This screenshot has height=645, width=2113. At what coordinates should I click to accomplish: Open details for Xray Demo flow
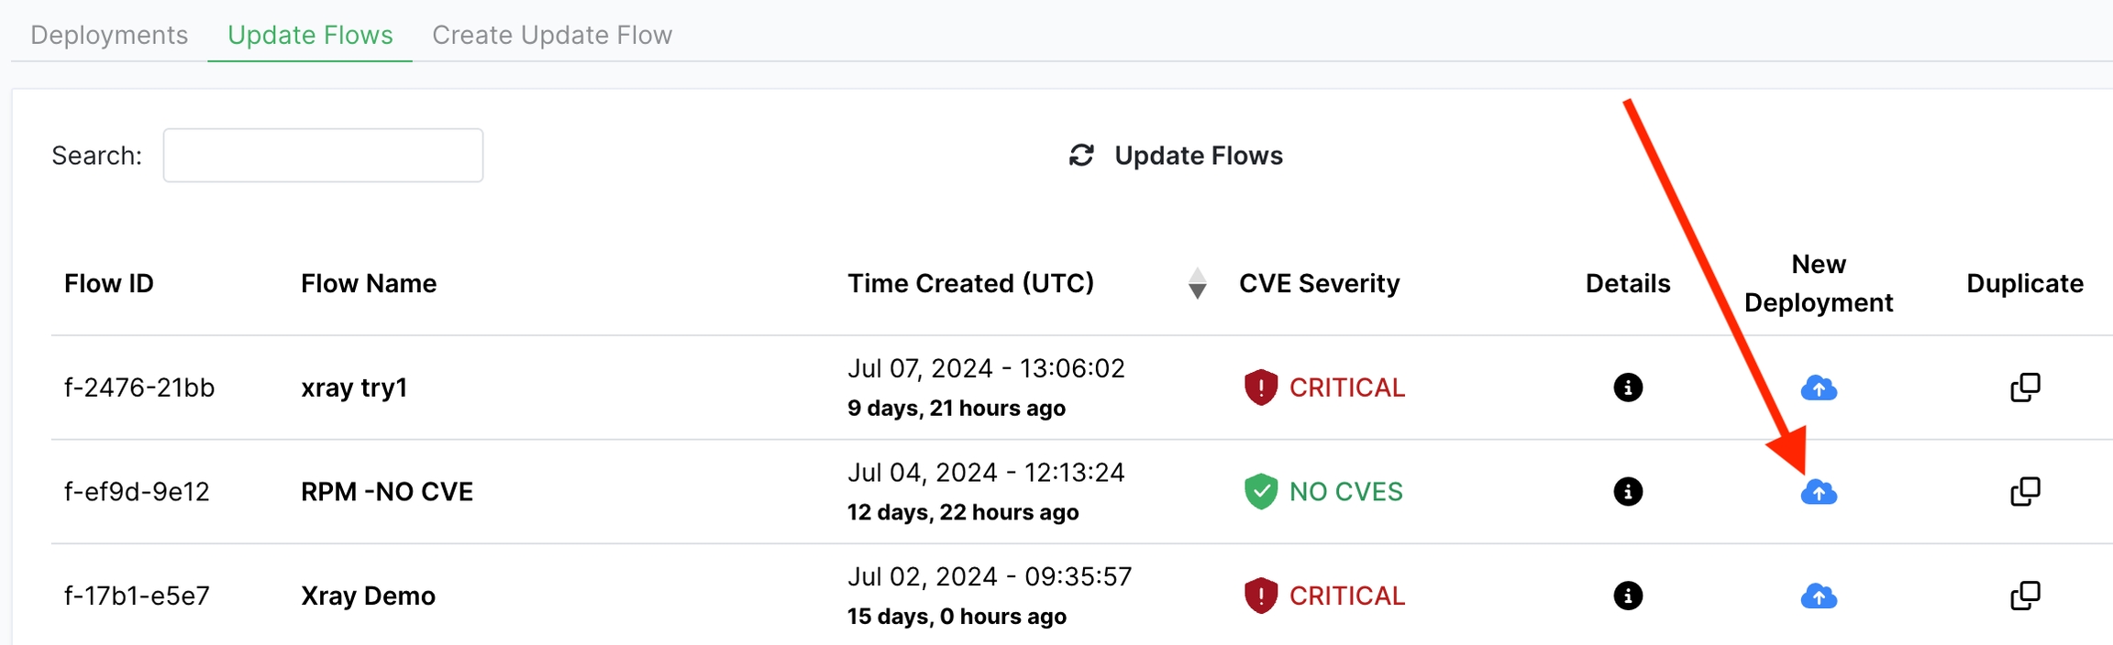coord(1628,596)
